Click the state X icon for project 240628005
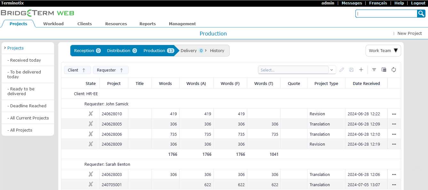 tap(91, 124)
